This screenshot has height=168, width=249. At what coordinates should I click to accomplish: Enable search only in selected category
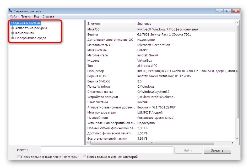[x=19, y=157]
